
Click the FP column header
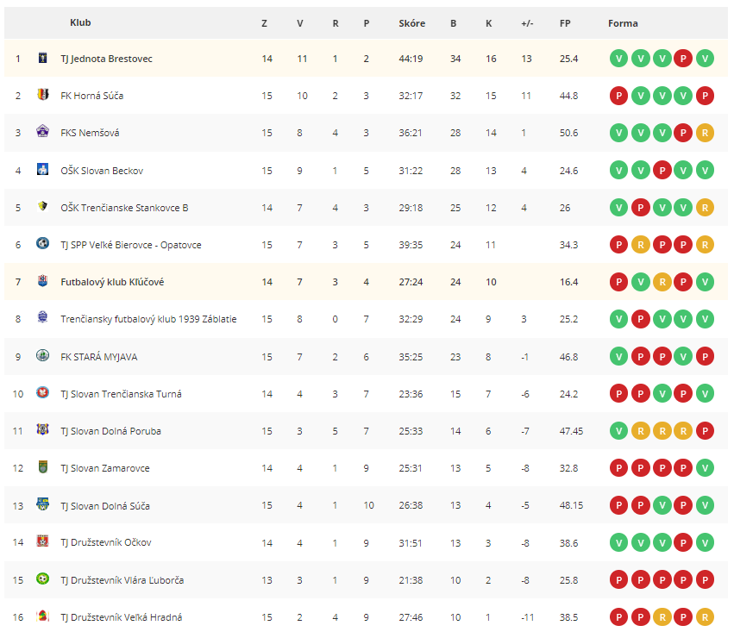[x=565, y=23]
